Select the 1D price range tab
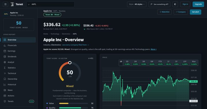The width and height of the screenshot is (207, 109). pyautogui.click(x=121, y=63)
